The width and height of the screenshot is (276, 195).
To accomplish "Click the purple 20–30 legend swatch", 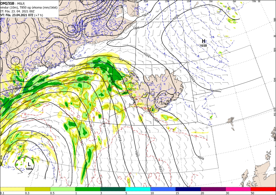I will (213, 189).
